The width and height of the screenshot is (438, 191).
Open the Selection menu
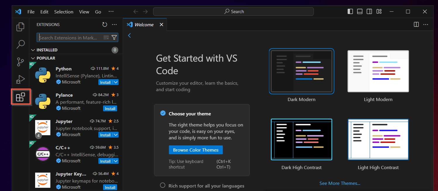pyautogui.click(x=64, y=12)
